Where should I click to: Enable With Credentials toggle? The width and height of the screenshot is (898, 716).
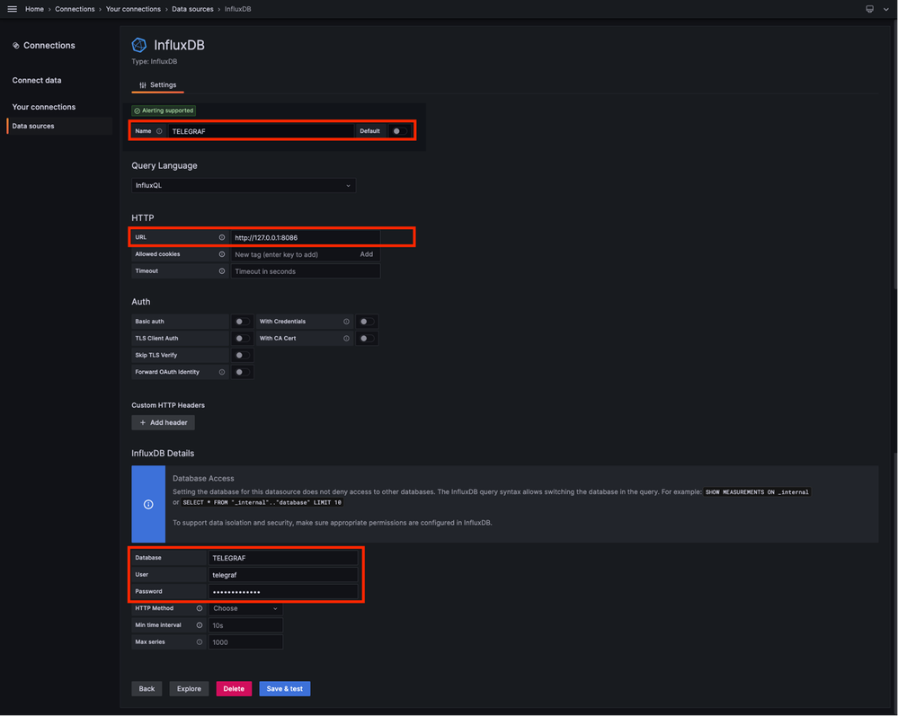point(367,322)
